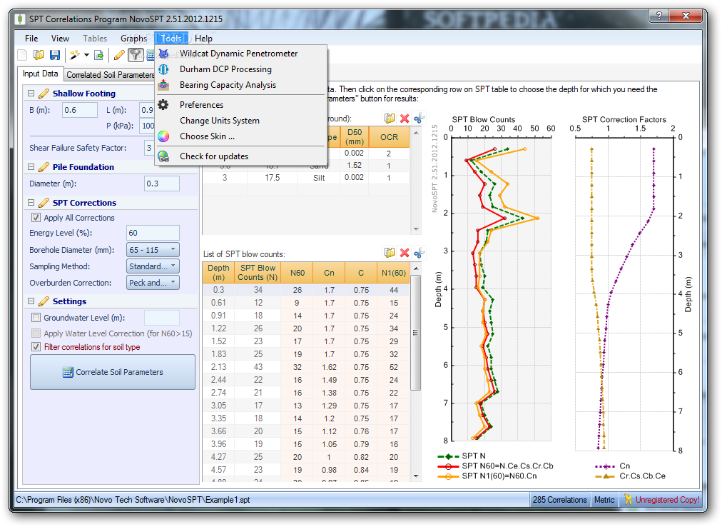Click the Bearing Capacity Analysis icon

point(163,85)
